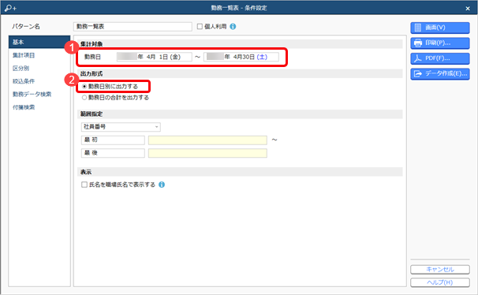Viewport: 478px width, 295px height.
Task: Click the 画面(V) button
Action: 440,28
